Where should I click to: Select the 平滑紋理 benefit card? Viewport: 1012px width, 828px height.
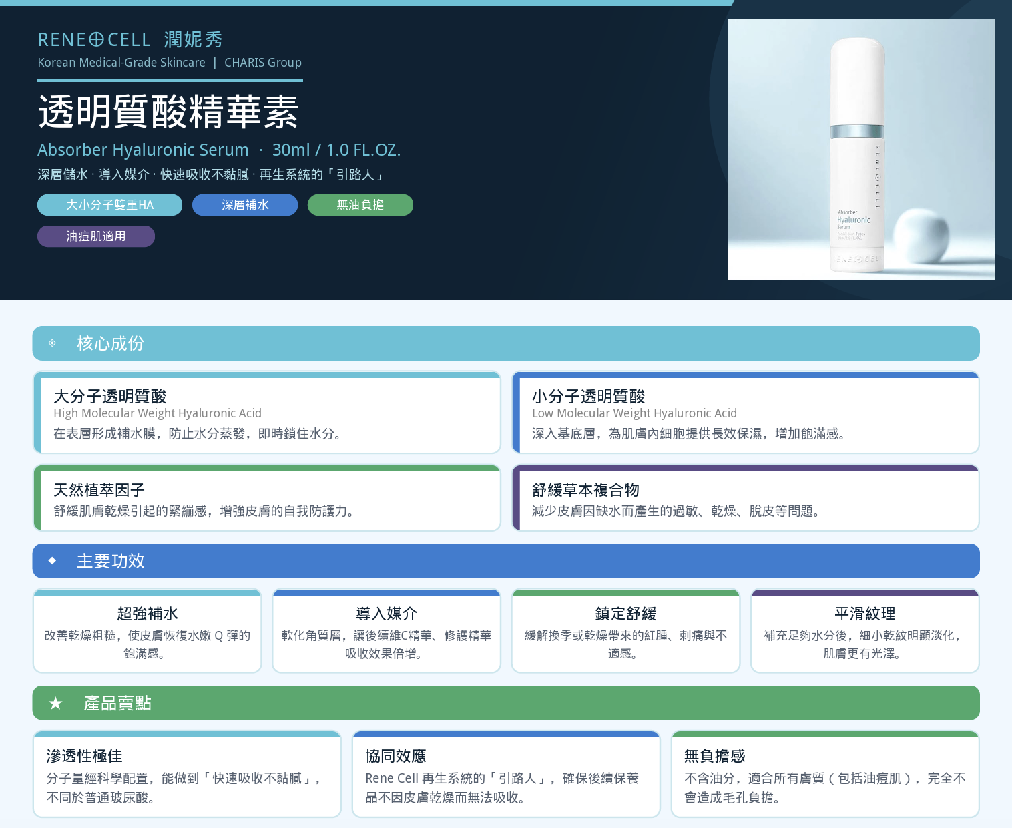tap(865, 631)
